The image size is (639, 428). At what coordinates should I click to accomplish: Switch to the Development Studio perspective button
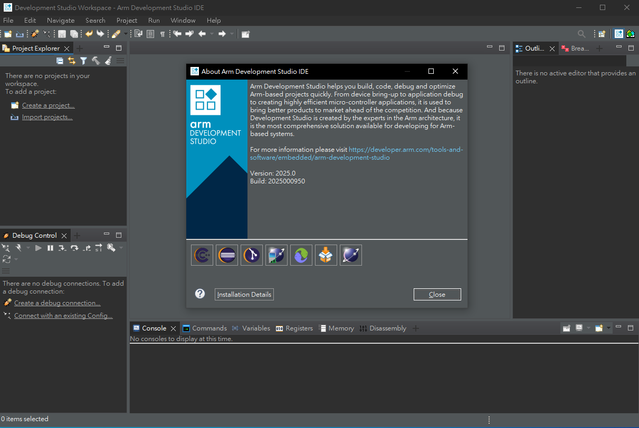[619, 34]
